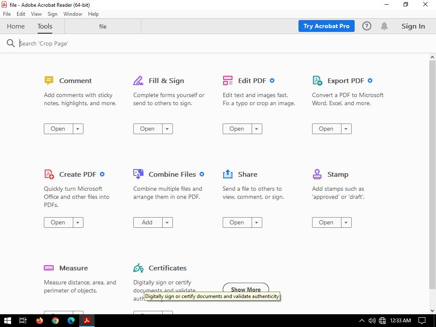
Task: Click the Show More button
Action: (246, 288)
